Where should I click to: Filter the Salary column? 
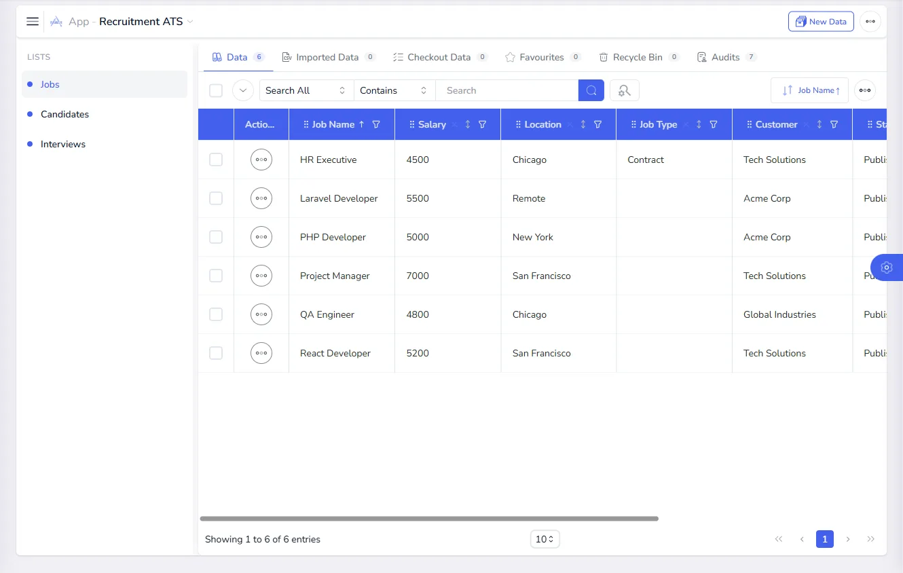click(x=483, y=124)
